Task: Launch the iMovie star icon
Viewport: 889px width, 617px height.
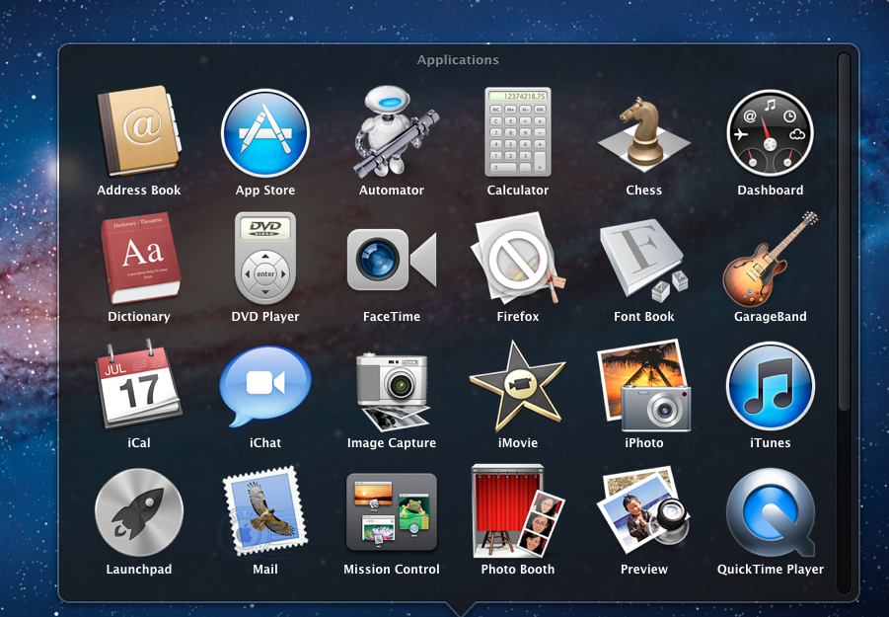Action: [x=518, y=386]
